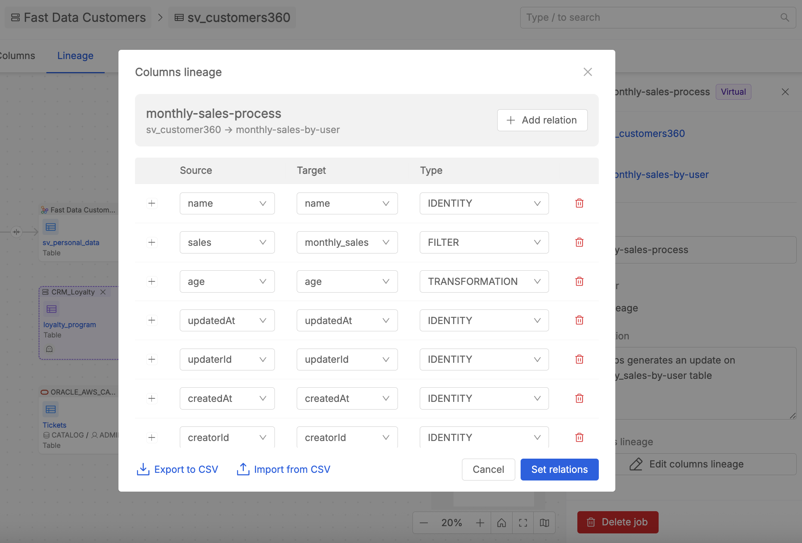The height and width of the screenshot is (543, 802).
Task: Click the Add relation button
Action: click(x=542, y=120)
